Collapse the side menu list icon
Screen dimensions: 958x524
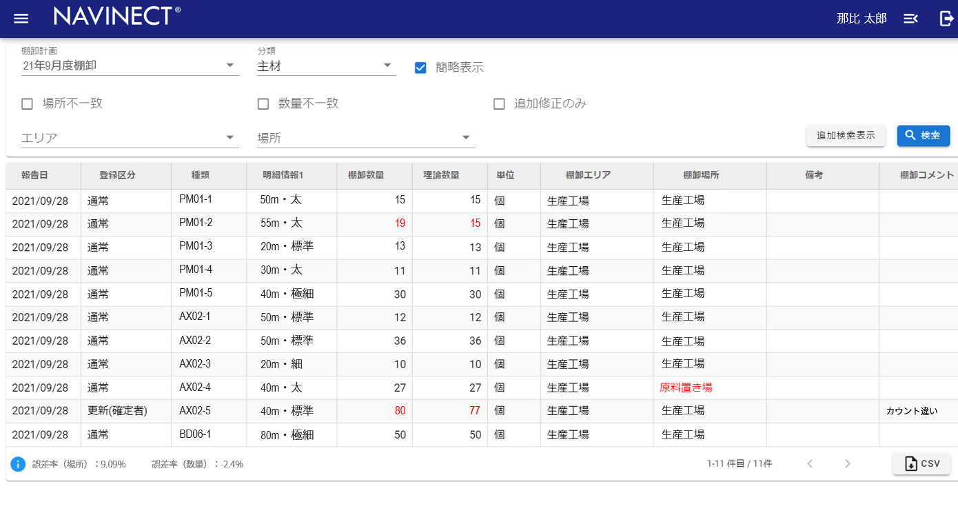pos(910,19)
